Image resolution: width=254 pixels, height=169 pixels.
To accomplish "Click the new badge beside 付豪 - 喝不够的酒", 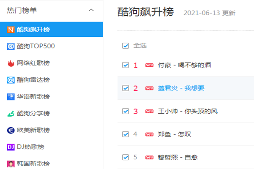I will click(149, 65).
